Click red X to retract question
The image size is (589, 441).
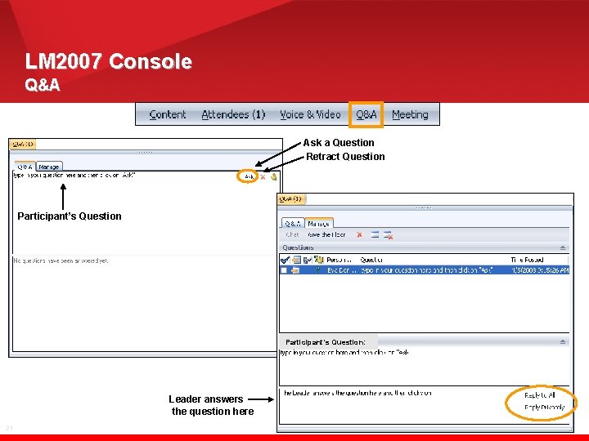(x=263, y=177)
